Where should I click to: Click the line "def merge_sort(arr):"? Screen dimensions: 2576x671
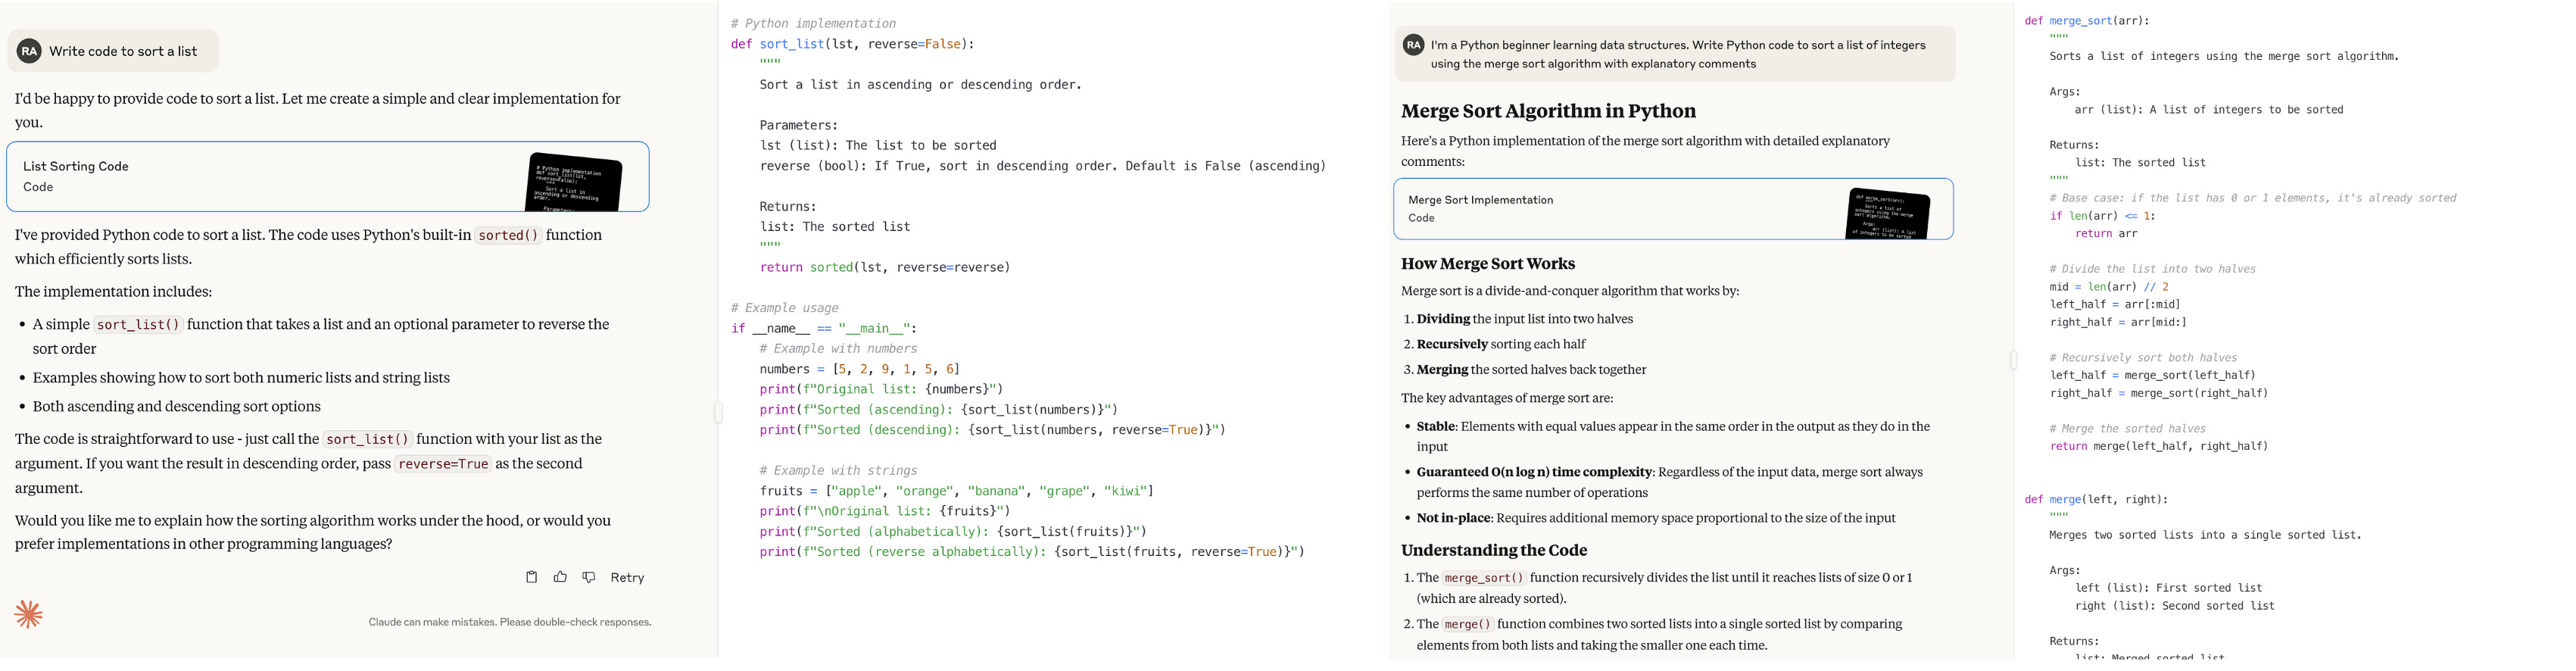coord(2086,20)
